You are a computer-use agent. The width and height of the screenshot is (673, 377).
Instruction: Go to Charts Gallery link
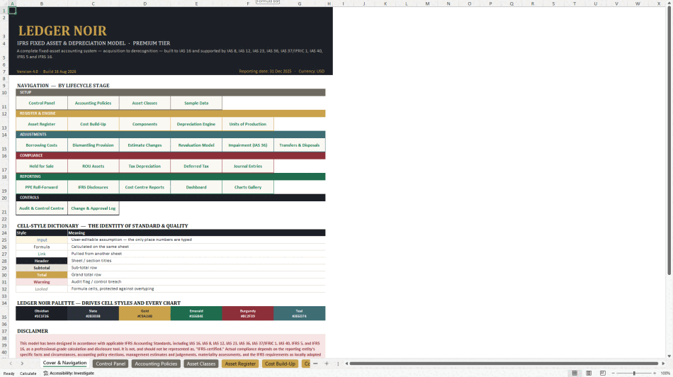pyautogui.click(x=248, y=187)
